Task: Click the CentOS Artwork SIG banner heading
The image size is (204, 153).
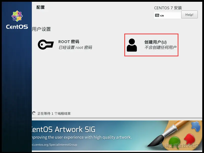Action: [x=63, y=129]
